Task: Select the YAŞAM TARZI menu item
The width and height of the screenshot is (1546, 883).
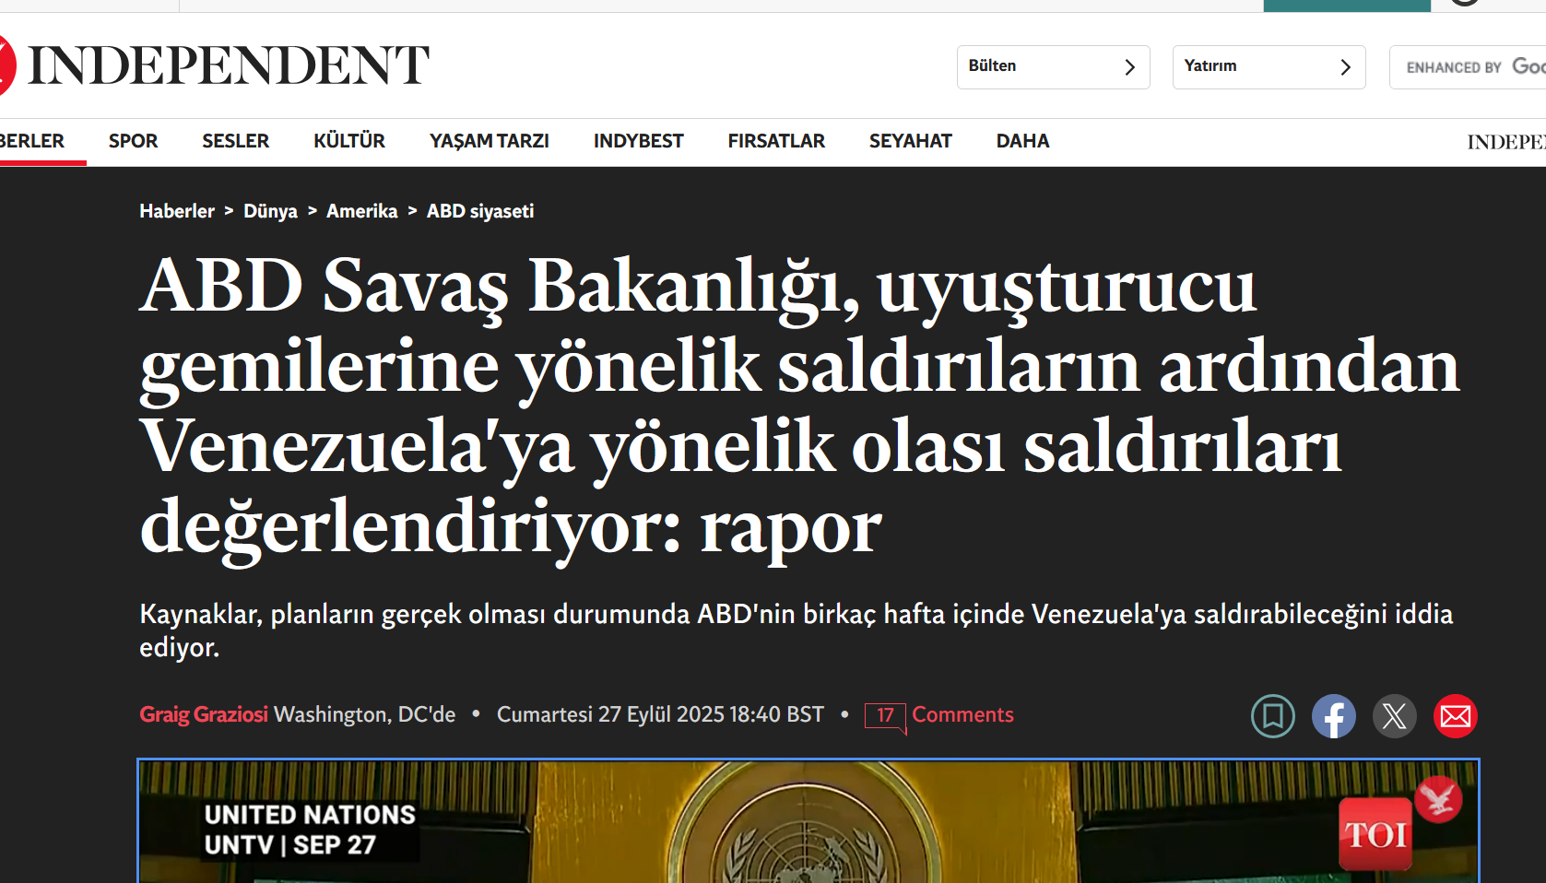Action: (489, 141)
